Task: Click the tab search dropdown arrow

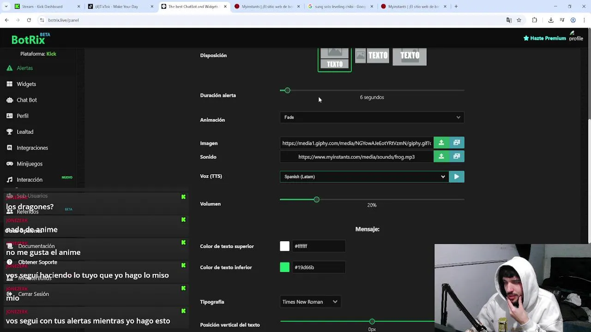Action: [x=6, y=6]
